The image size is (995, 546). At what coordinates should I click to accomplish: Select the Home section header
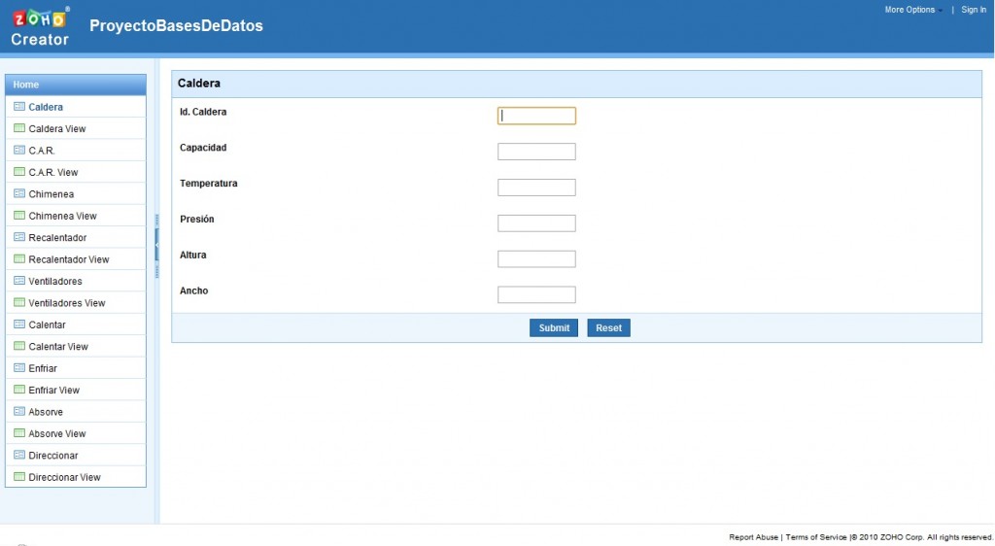(76, 85)
